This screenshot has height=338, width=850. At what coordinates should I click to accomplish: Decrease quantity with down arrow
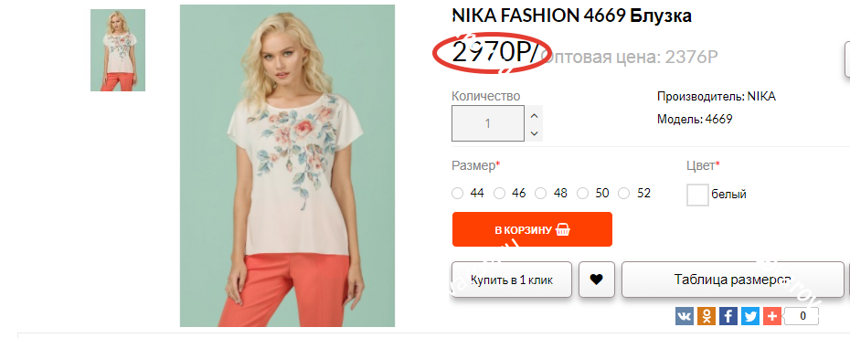(534, 132)
